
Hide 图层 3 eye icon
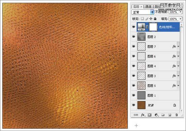coord(134,76)
